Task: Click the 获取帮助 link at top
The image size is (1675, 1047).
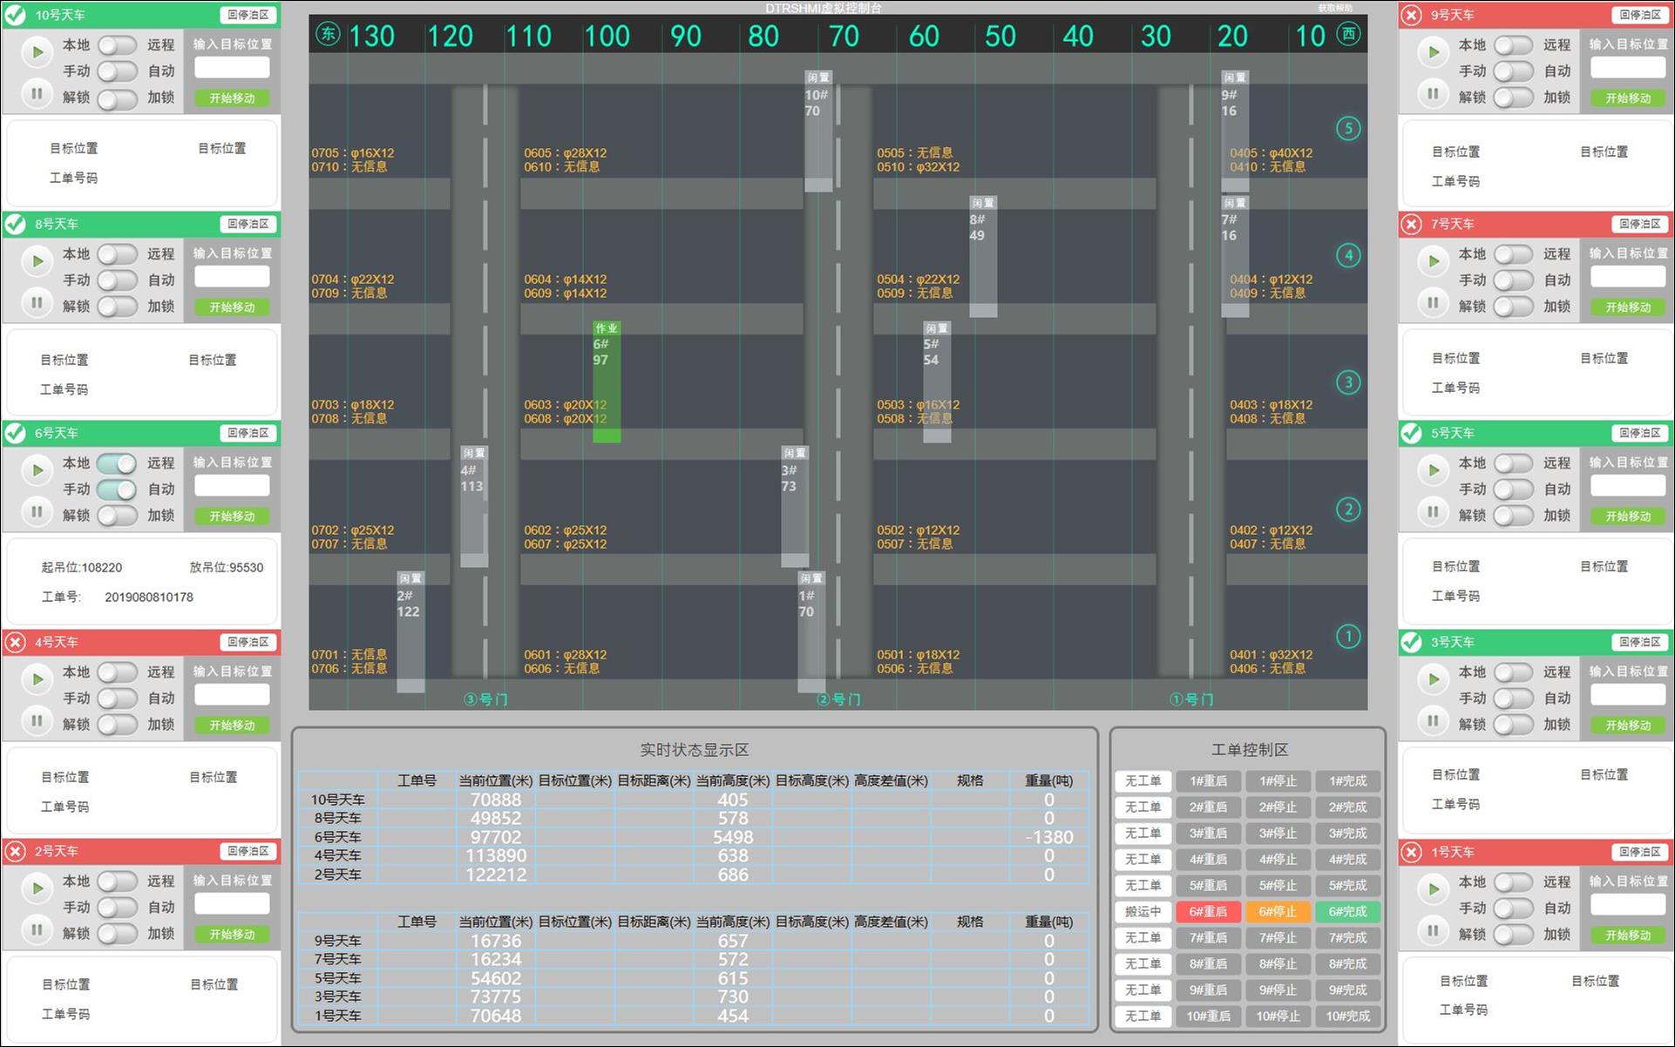Action: point(1334,8)
